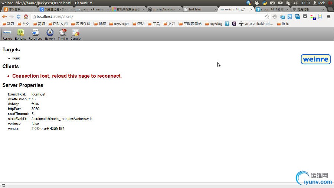334x188 pixels.
Task: Open the sound volume indicator
Action: (296, 3)
